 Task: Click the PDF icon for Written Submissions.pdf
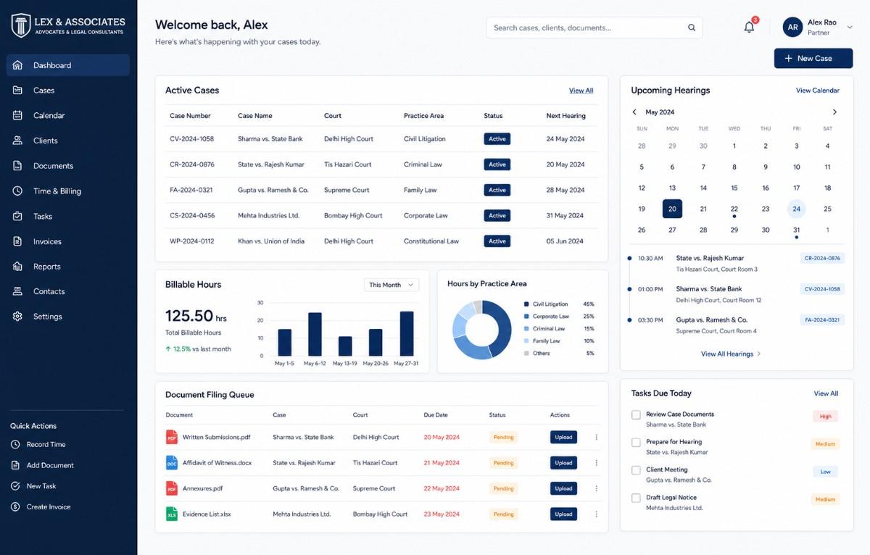click(x=172, y=437)
